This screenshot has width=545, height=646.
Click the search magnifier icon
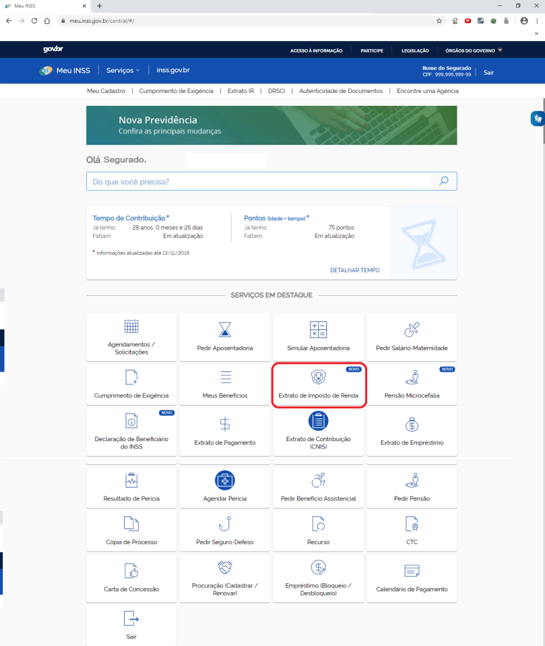[x=443, y=181]
